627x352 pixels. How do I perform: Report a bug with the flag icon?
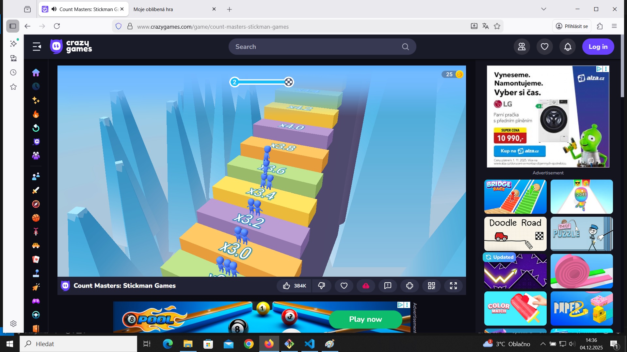(388, 286)
